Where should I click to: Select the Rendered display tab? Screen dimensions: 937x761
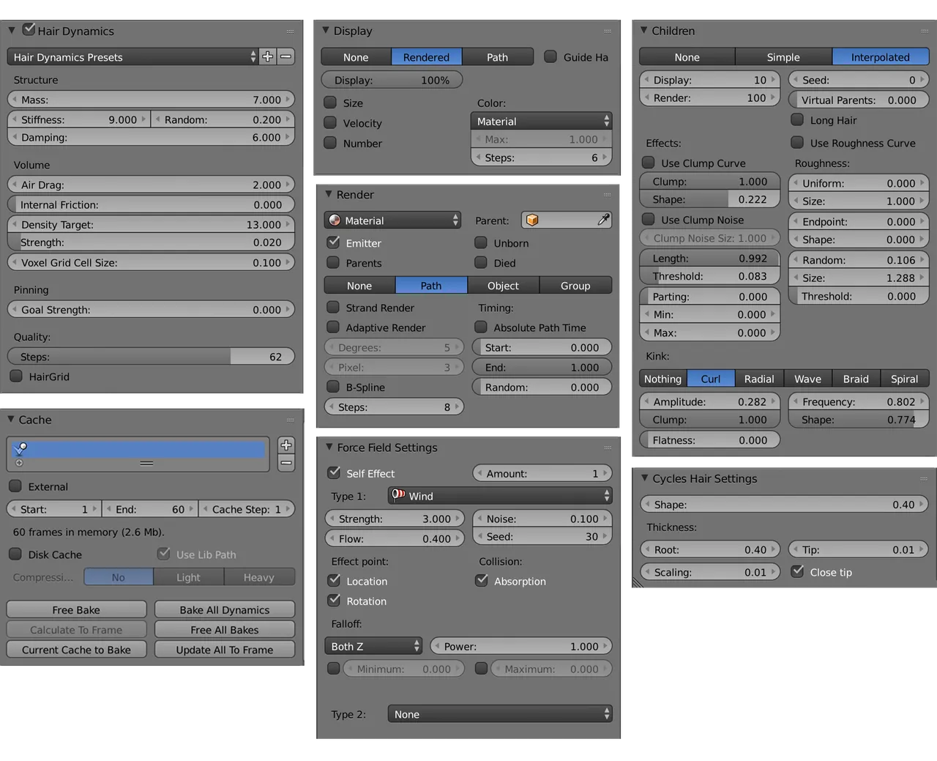pos(427,57)
